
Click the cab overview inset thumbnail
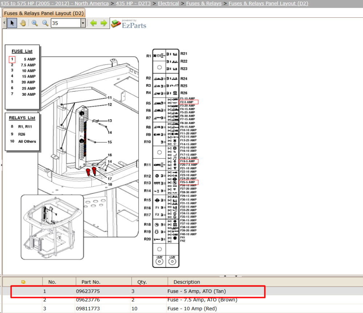[52, 227]
